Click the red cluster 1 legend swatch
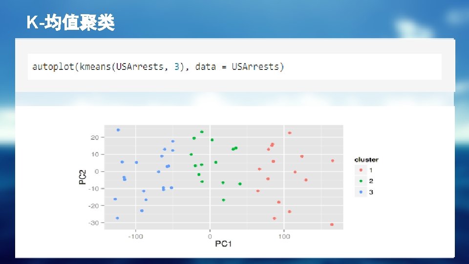Screen dimensions: 469x264 361,170
